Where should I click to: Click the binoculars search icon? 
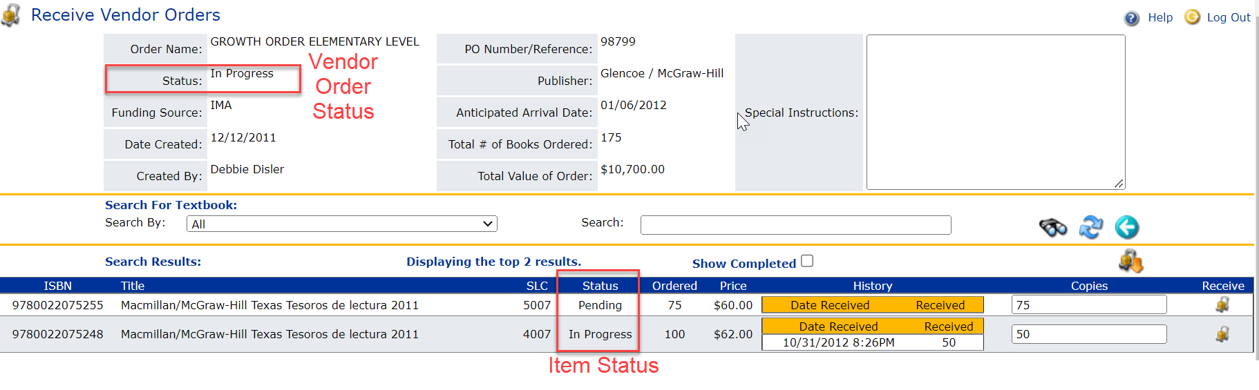(1053, 227)
